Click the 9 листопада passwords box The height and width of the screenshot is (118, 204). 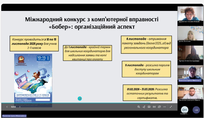146,69
